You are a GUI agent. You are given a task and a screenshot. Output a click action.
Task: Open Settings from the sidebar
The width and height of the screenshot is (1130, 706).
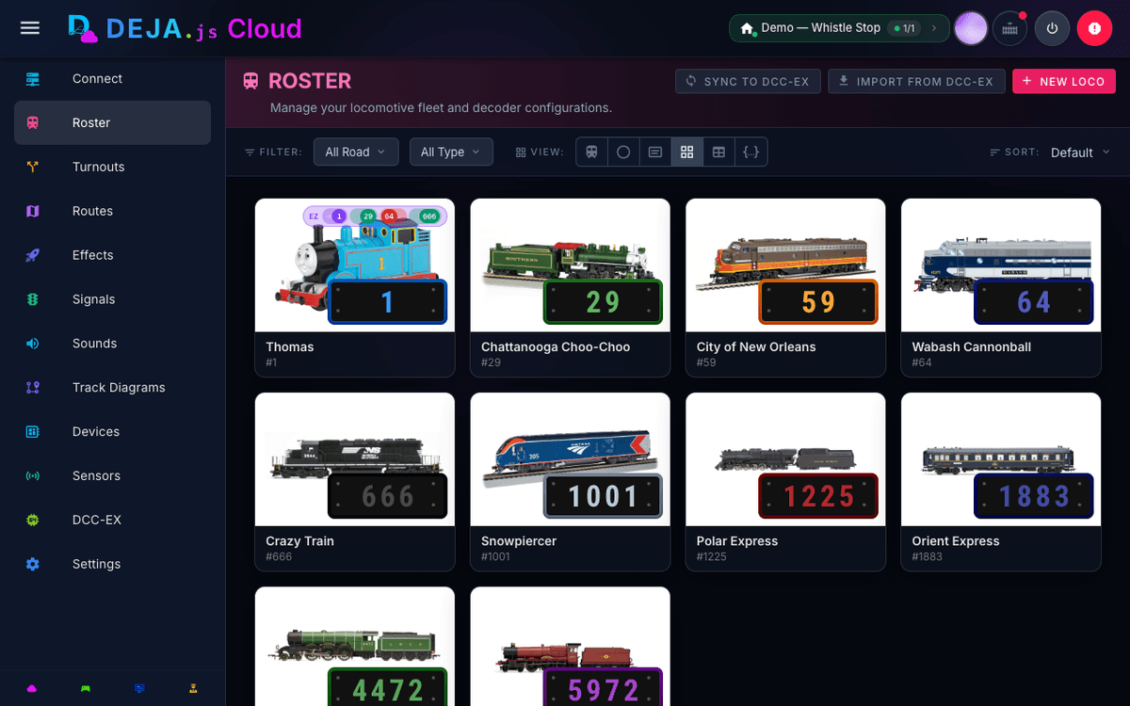(x=112, y=564)
